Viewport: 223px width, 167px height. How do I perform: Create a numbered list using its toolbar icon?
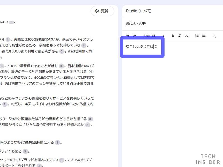pyautogui.click(x=197, y=36)
